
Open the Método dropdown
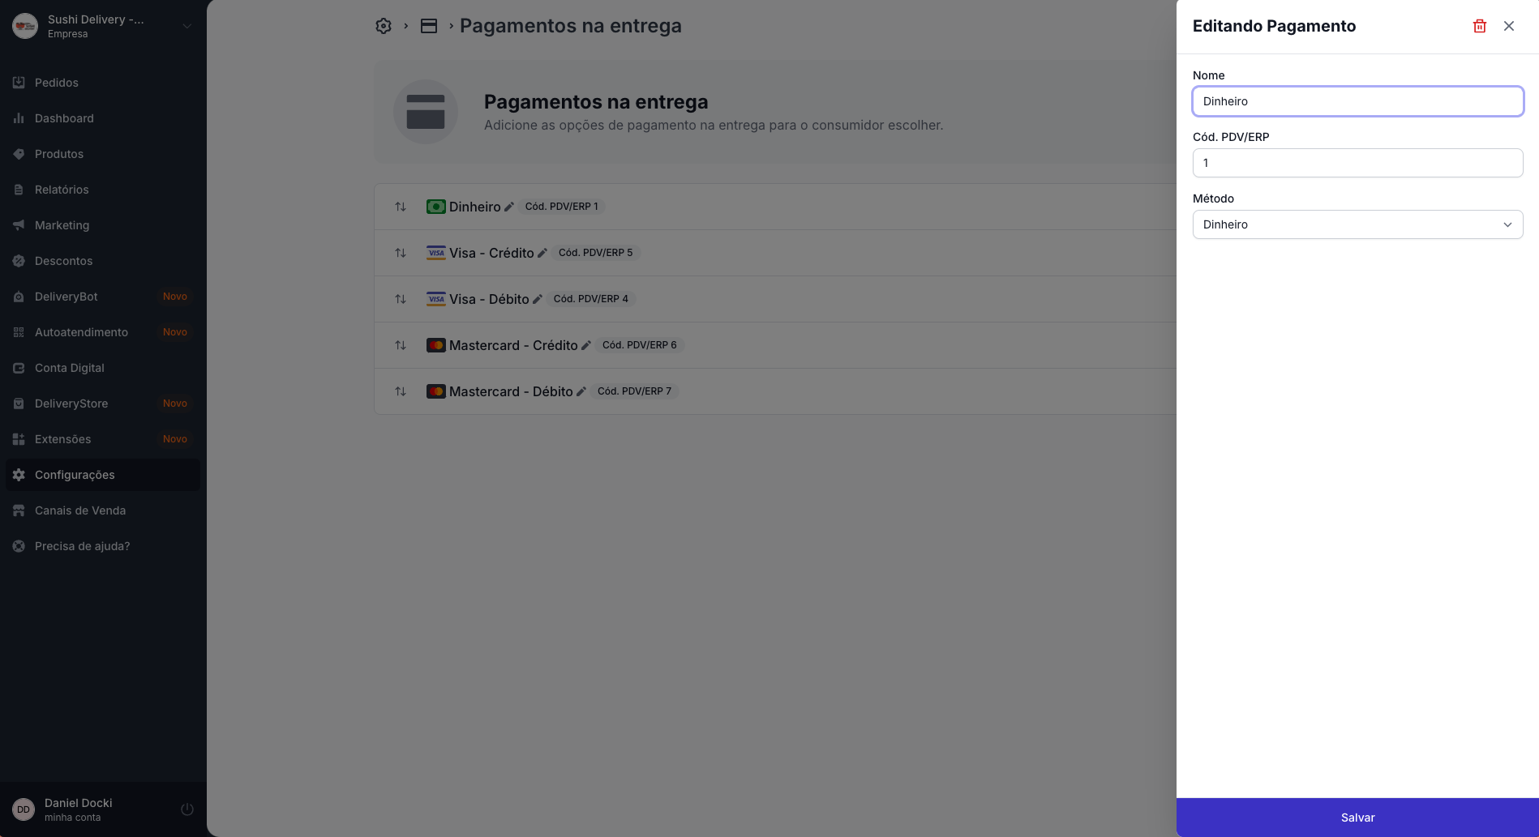pyautogui.click(x=1357, y=224)
